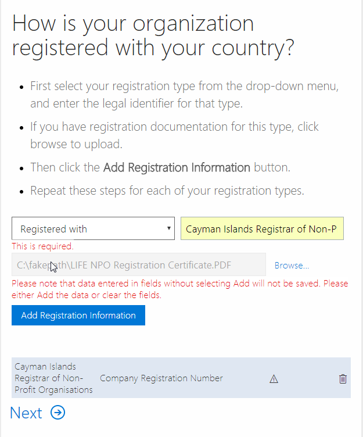Viewport: 363px width, 437px height.
Task: Click the Then click the instruction bullet
Action: click(x=160, y=167)
